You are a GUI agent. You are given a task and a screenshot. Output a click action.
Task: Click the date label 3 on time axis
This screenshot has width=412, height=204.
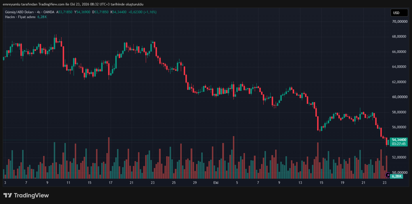tap(5, 183)
